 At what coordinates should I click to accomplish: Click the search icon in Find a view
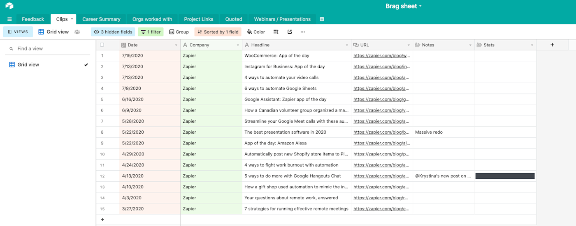pyautogui.click(x=11, y=49)
